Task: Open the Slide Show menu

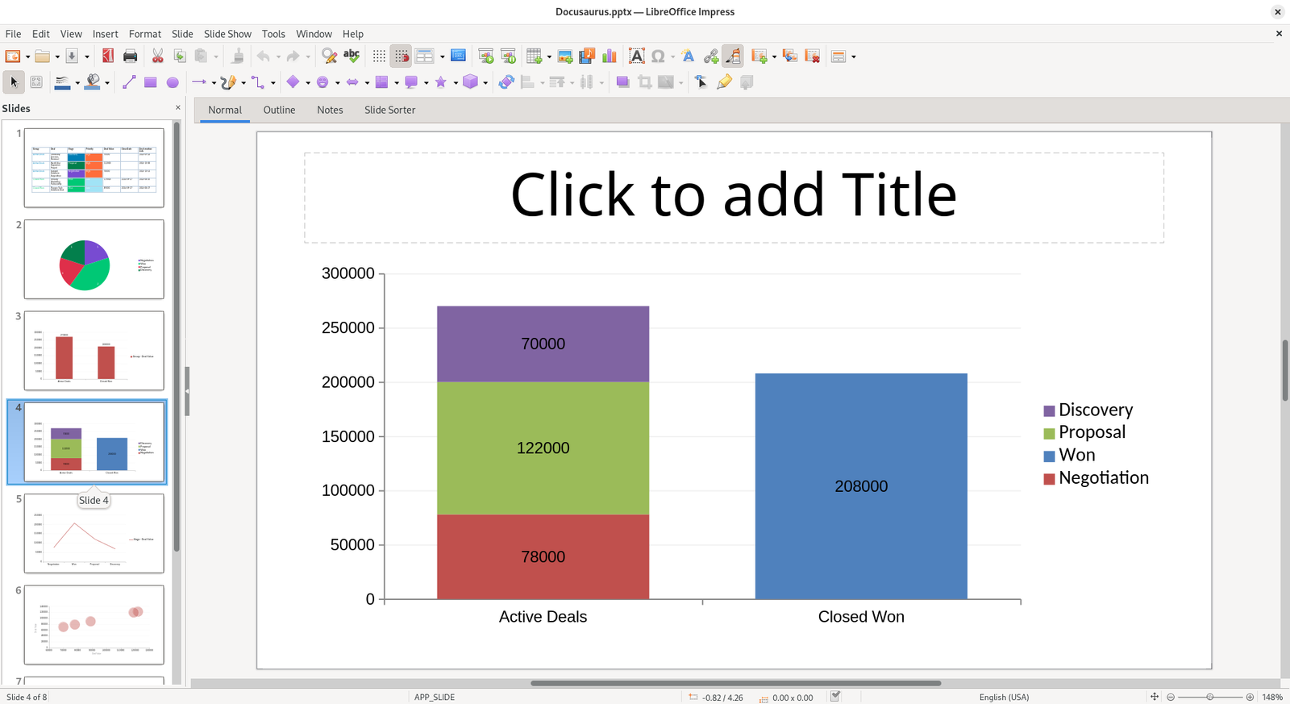Action: (x=227, y=34)
